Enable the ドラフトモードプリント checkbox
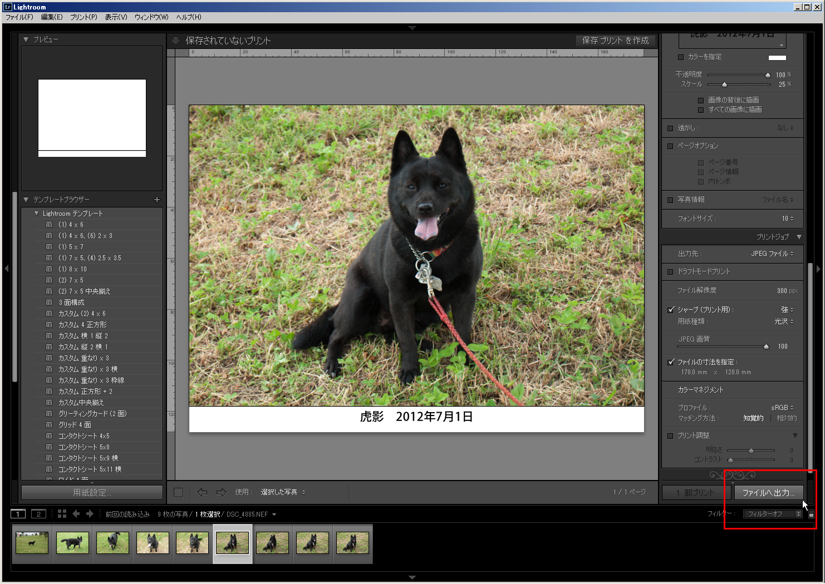The height and width of the screenshot is (584, 825). 670,272
